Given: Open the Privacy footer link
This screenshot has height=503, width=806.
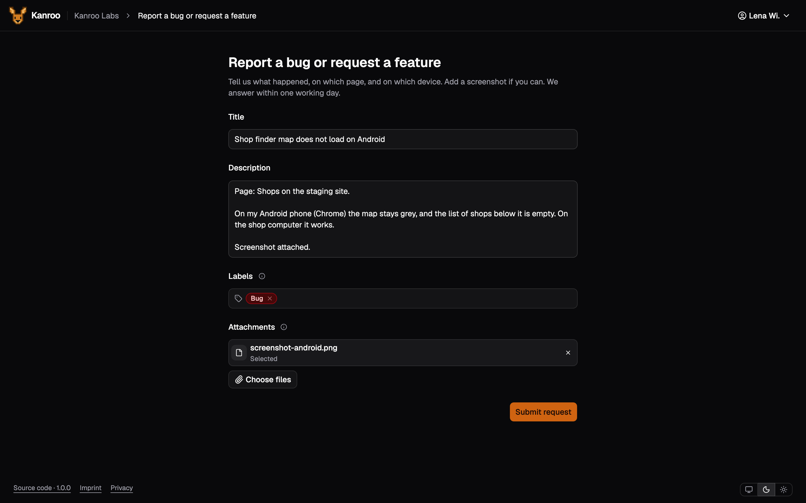Looking at the screenshot, I should click(x=121, y=488).
